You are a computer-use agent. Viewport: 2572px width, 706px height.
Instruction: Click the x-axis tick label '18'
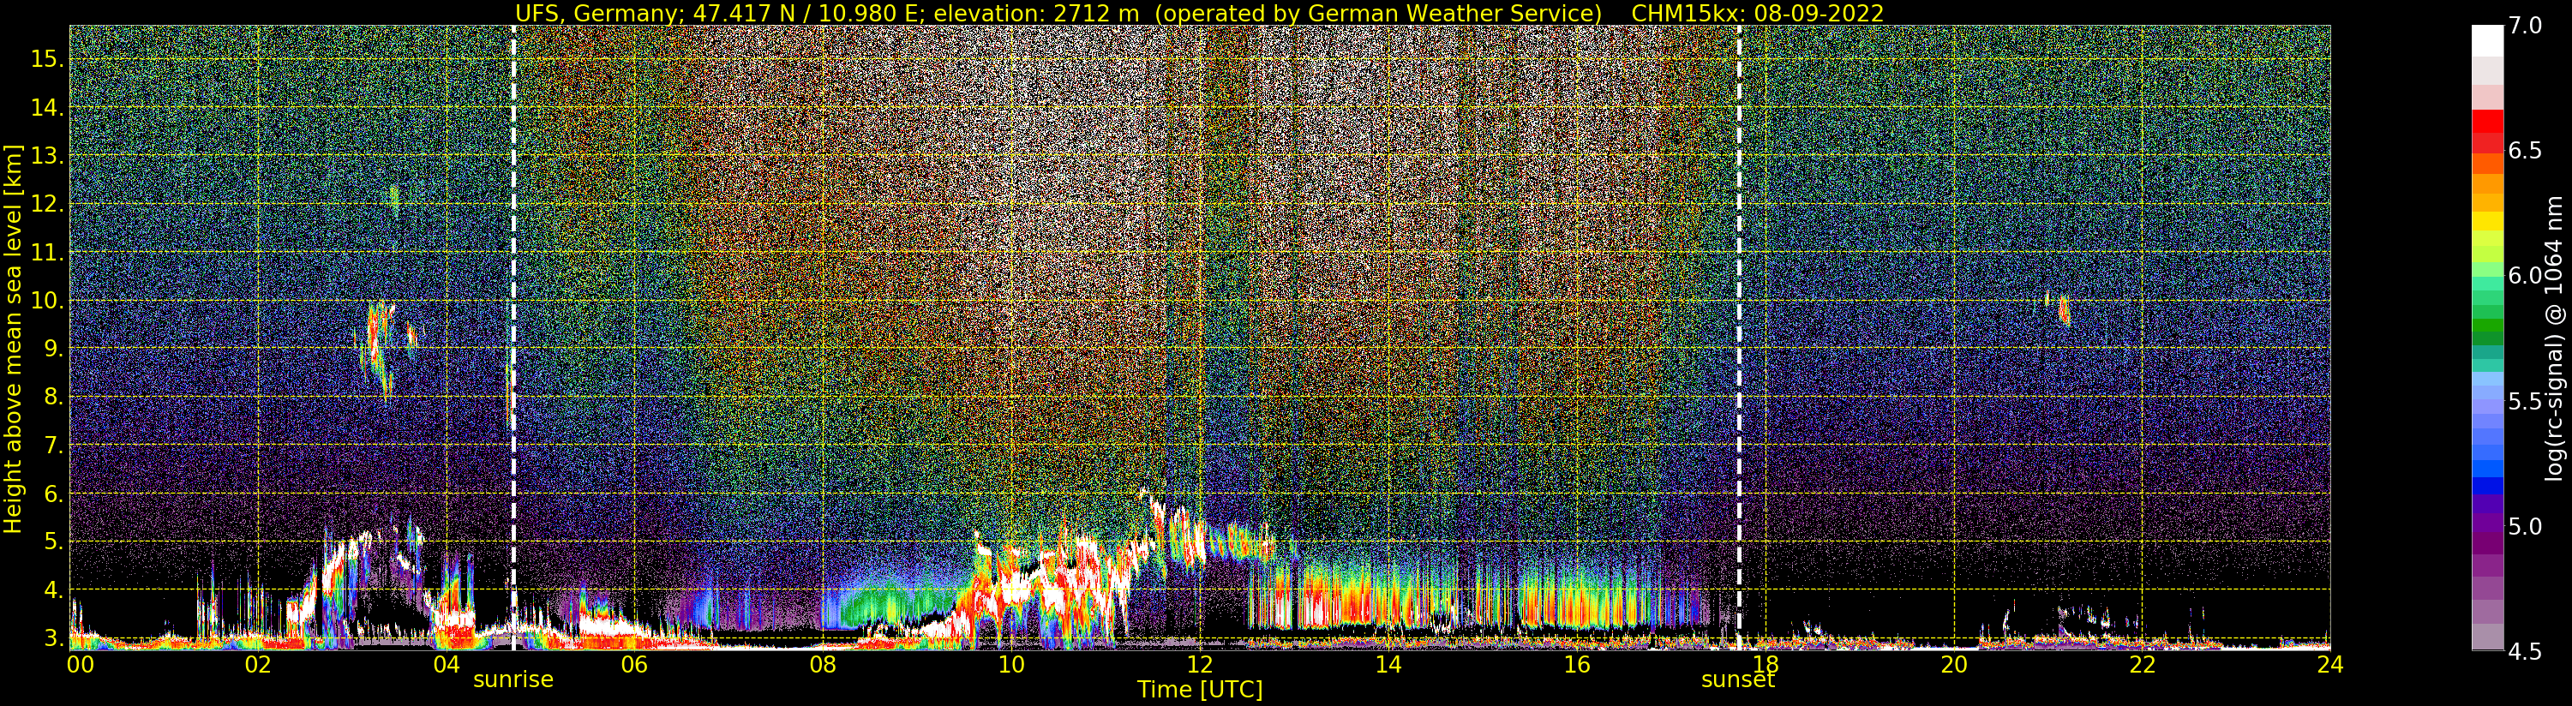click(x=1766, y=665)
